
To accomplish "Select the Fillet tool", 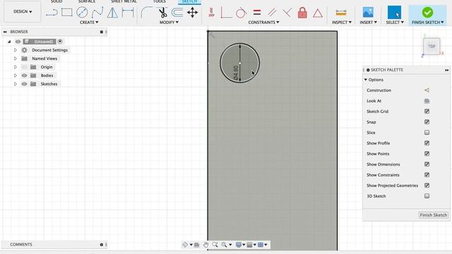I will coord(147,13).
